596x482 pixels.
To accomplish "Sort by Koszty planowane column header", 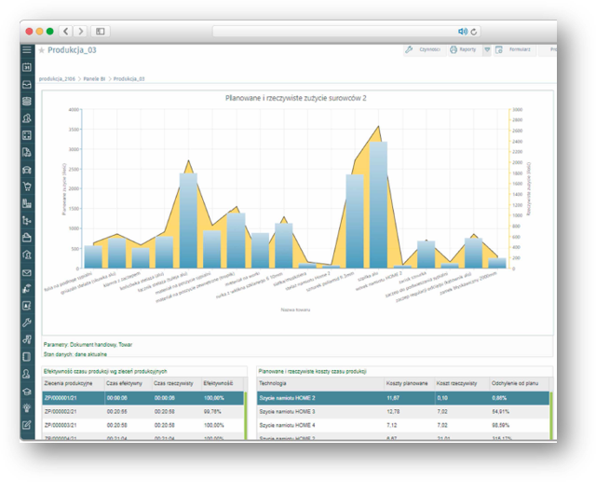I will click(409, 383).
